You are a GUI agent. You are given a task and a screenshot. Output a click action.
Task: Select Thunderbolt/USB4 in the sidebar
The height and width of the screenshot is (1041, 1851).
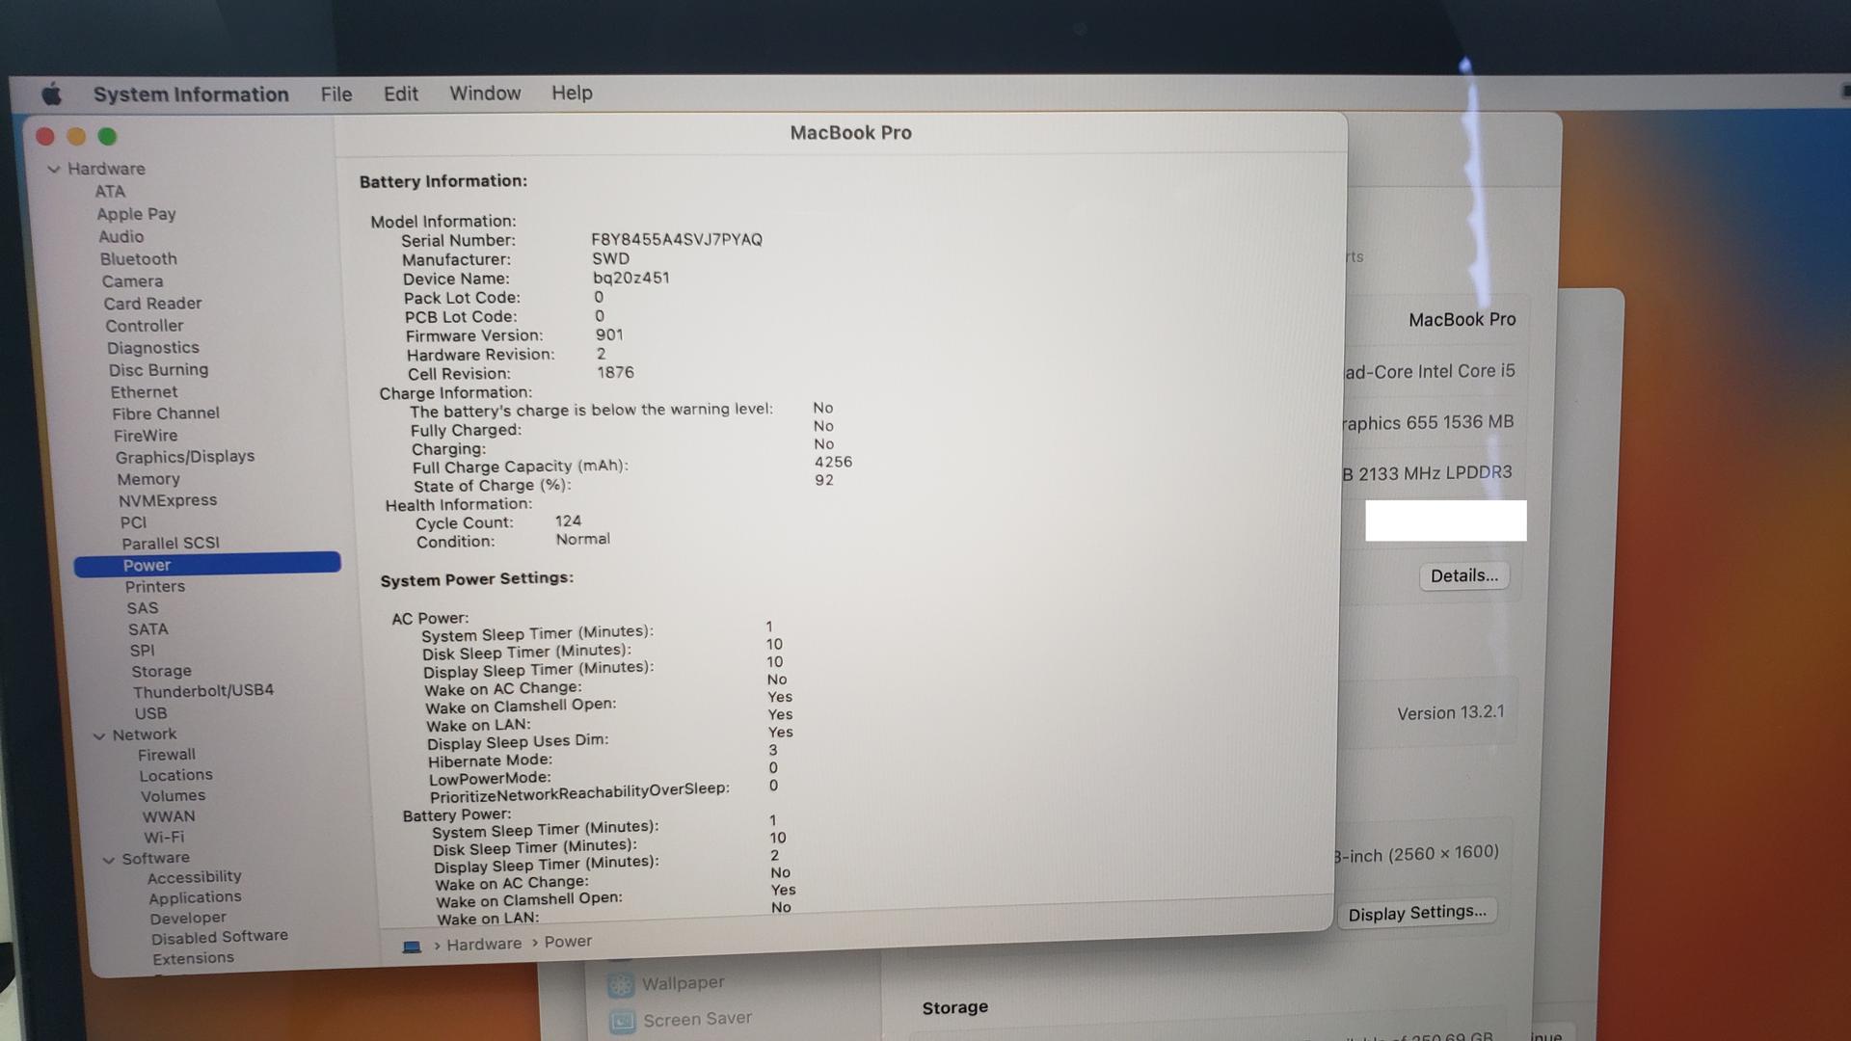coord(203,691)
